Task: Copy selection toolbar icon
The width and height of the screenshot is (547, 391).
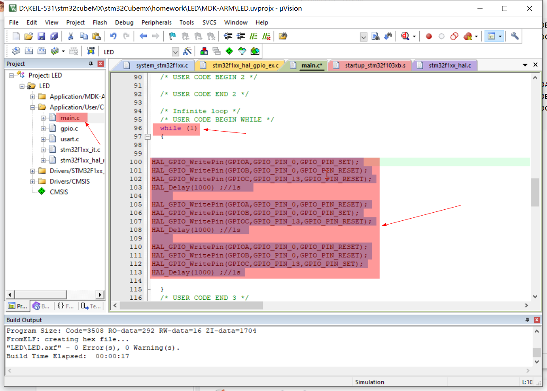Action: click(84, 36)
